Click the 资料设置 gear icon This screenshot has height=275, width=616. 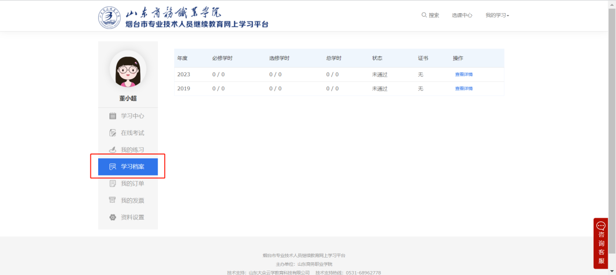(x=113, y=217)
